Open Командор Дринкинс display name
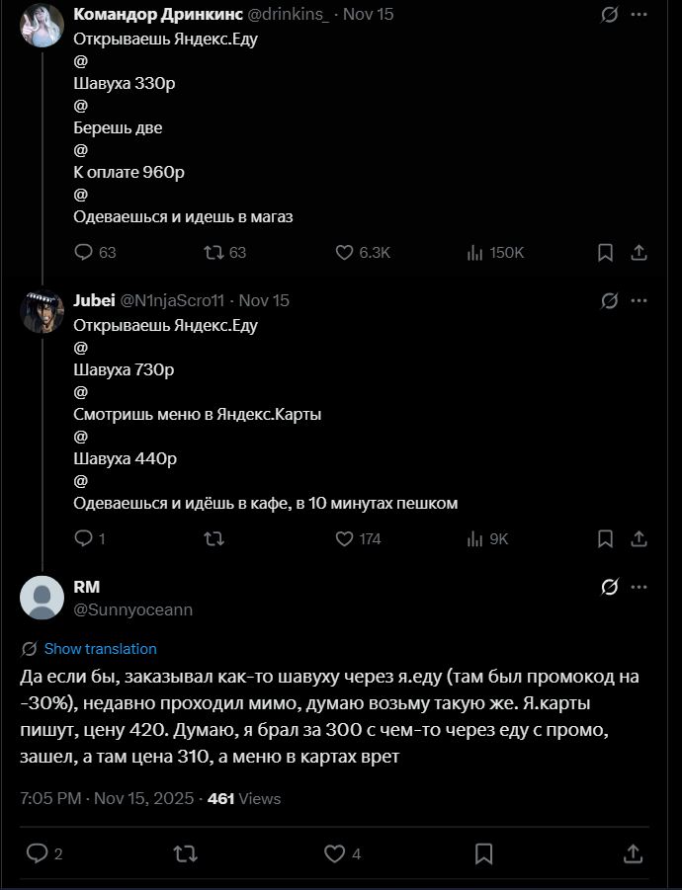 [154, 15]
